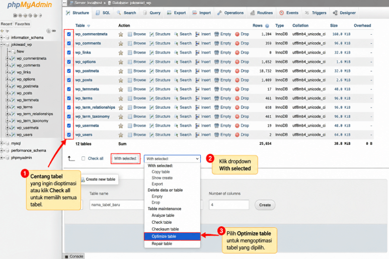The image size is (389, 259).
Task: Click the Search icon in wp_postmeta row
Action: (x=176, y=71)
